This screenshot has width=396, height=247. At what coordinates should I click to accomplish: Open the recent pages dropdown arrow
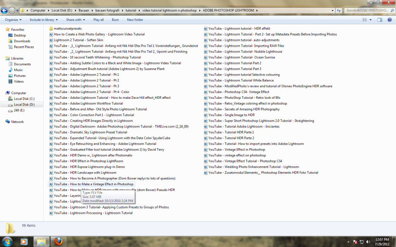click(17, 10)
